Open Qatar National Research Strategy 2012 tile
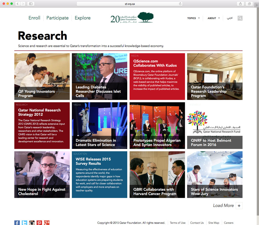The image size is (259, 225). [x=42, y=126]
